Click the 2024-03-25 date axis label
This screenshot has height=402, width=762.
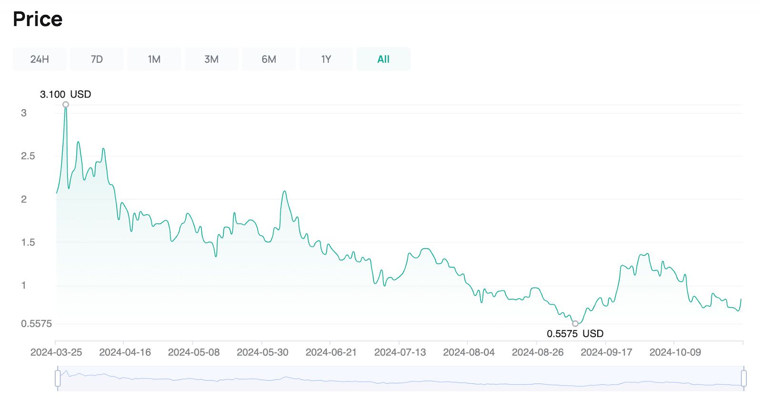[56, 352]
